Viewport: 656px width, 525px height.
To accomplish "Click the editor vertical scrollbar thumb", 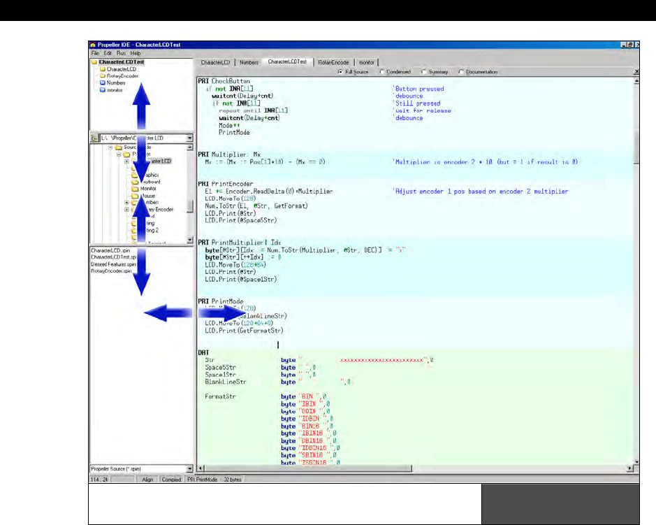I will pyautogui.click(x=636, y=148).
